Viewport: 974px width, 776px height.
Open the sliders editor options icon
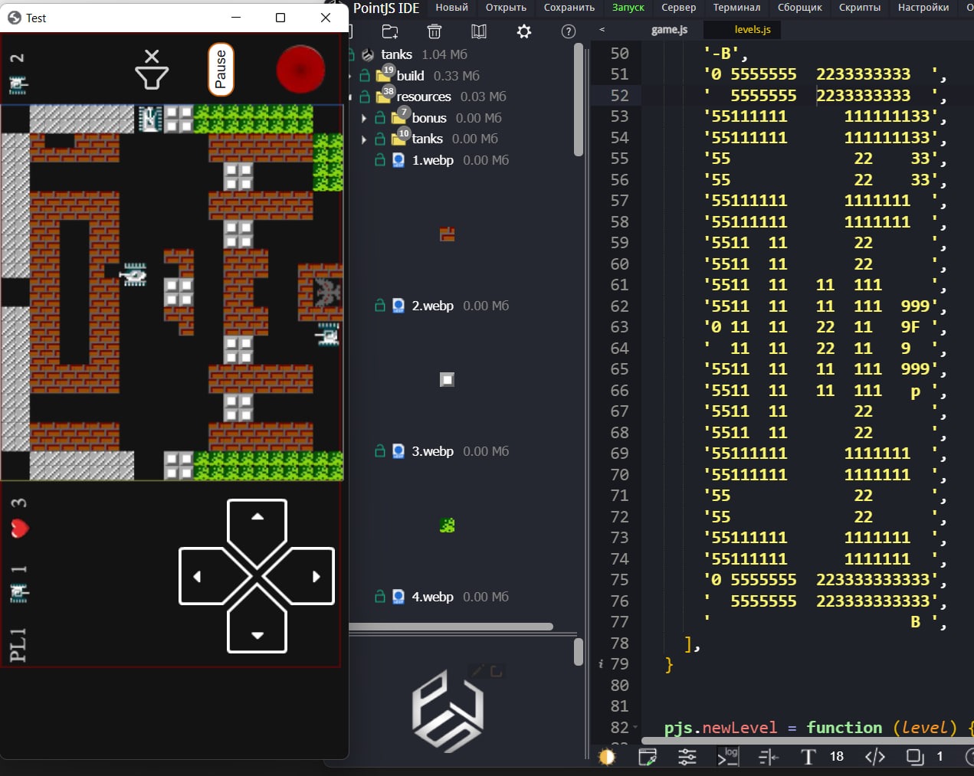pyautogui.click(x=687, y=757)
